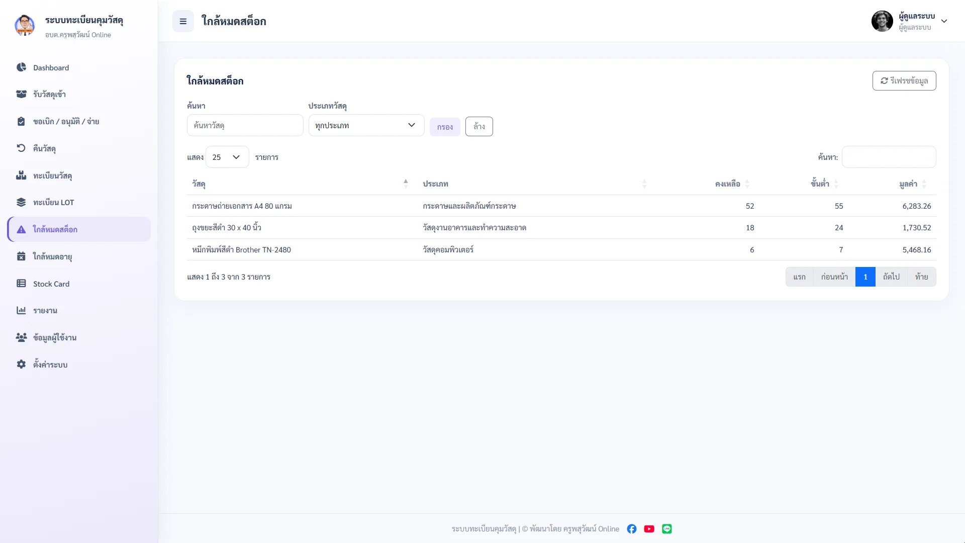This screenshot has height=543, width=965.
Task: Click the ทะเบียน LOT layers icon
Action: [x=21, y=202]
